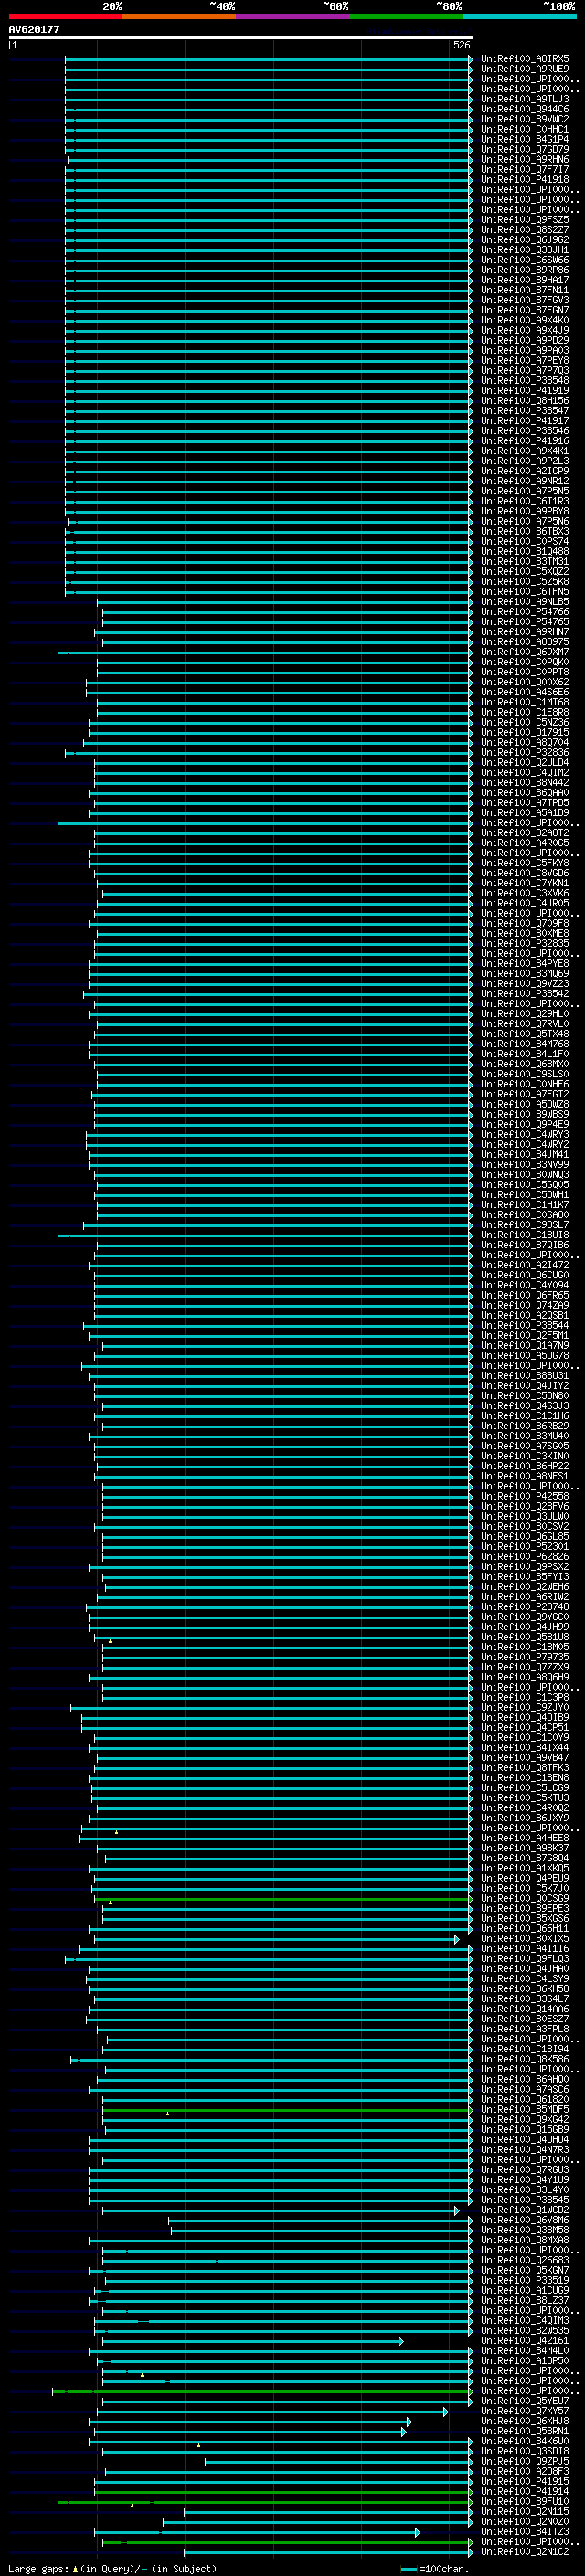The height and width of the screenshot is (2576, 585).
Task: Open hit UniRef100_B9RP86
Action: [525, 270]
